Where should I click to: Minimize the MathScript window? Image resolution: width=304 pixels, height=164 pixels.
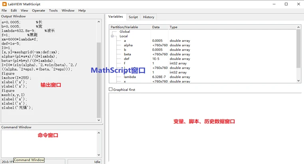274,4
